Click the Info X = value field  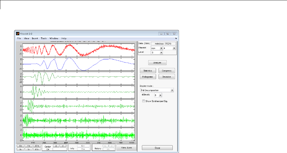tap(83, 146)
